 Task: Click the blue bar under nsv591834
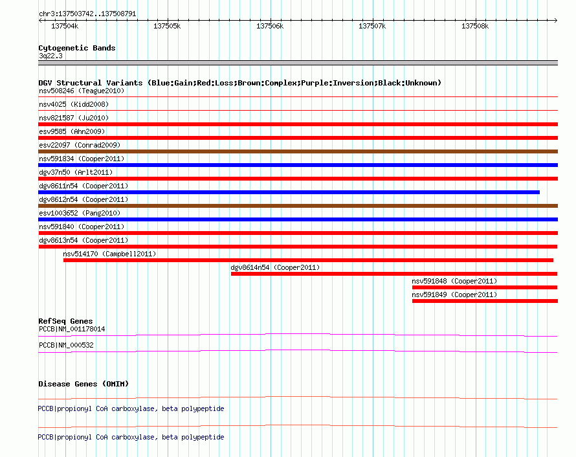pos(298,165)
